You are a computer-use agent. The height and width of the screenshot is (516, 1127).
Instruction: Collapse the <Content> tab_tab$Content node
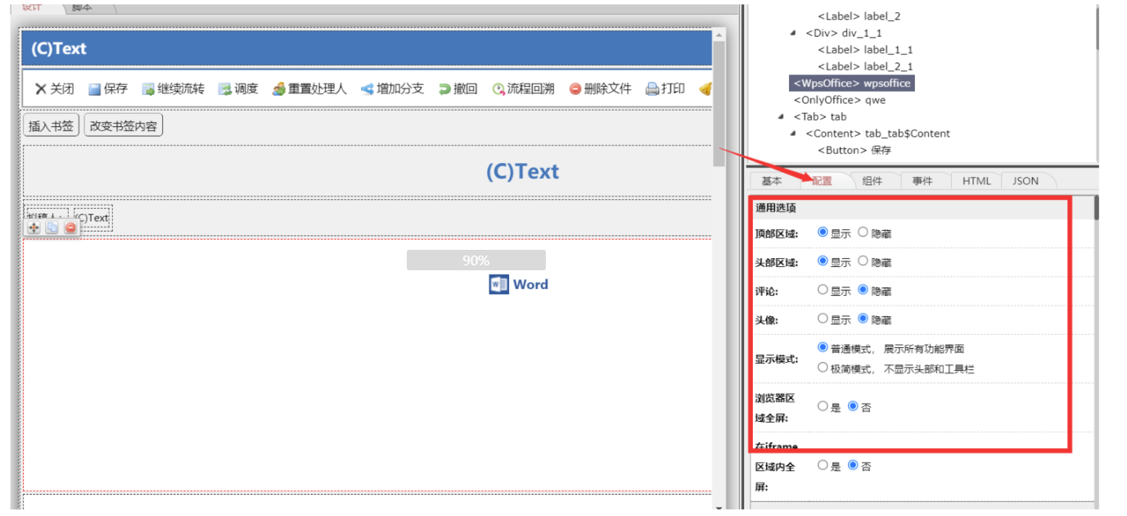pos(793,134)
